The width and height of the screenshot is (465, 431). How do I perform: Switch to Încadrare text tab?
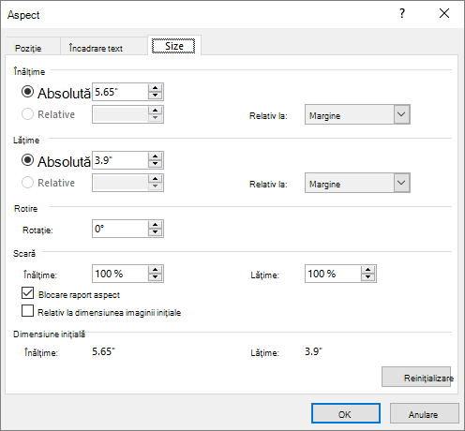(x=96, y=48)
